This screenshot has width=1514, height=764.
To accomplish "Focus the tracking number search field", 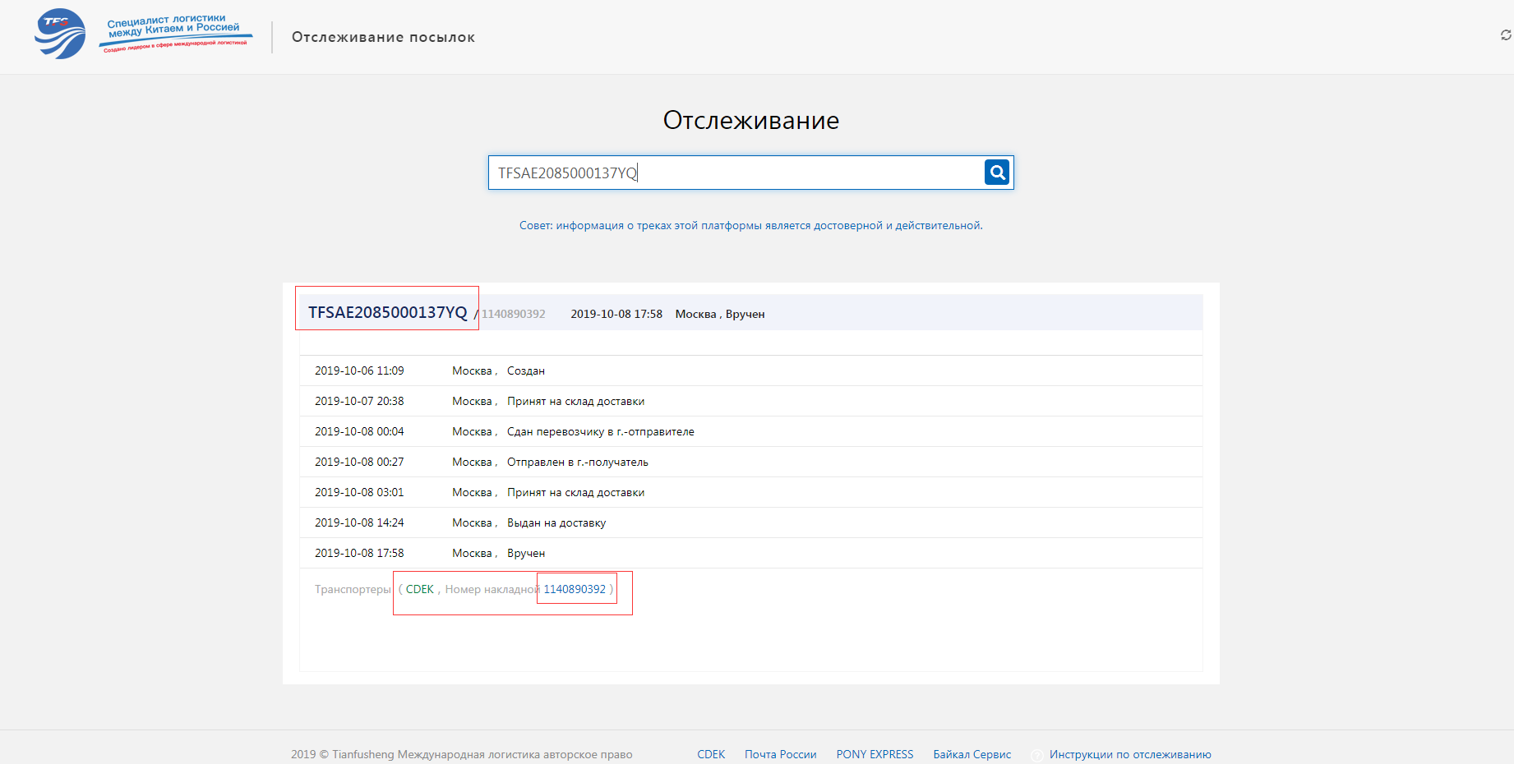I will [736, 173].
